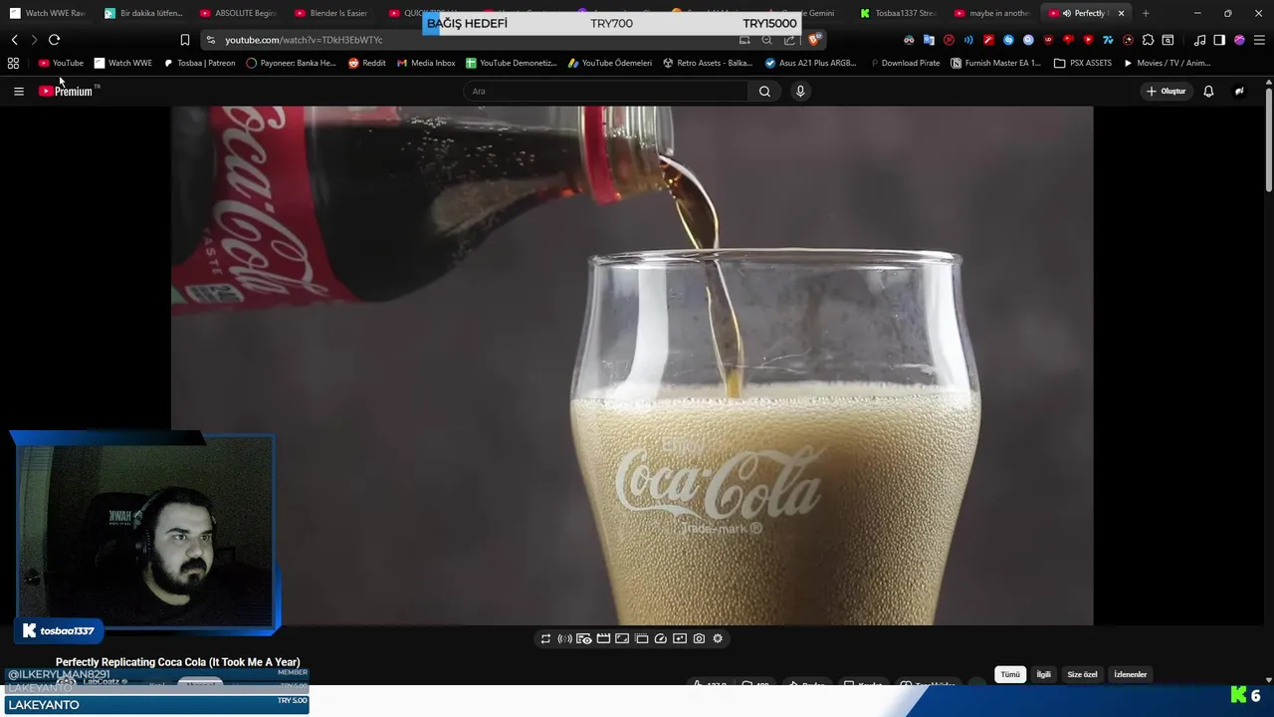
Task: Toggle the browser sidebar panel icon
Action: (1219, 40)
